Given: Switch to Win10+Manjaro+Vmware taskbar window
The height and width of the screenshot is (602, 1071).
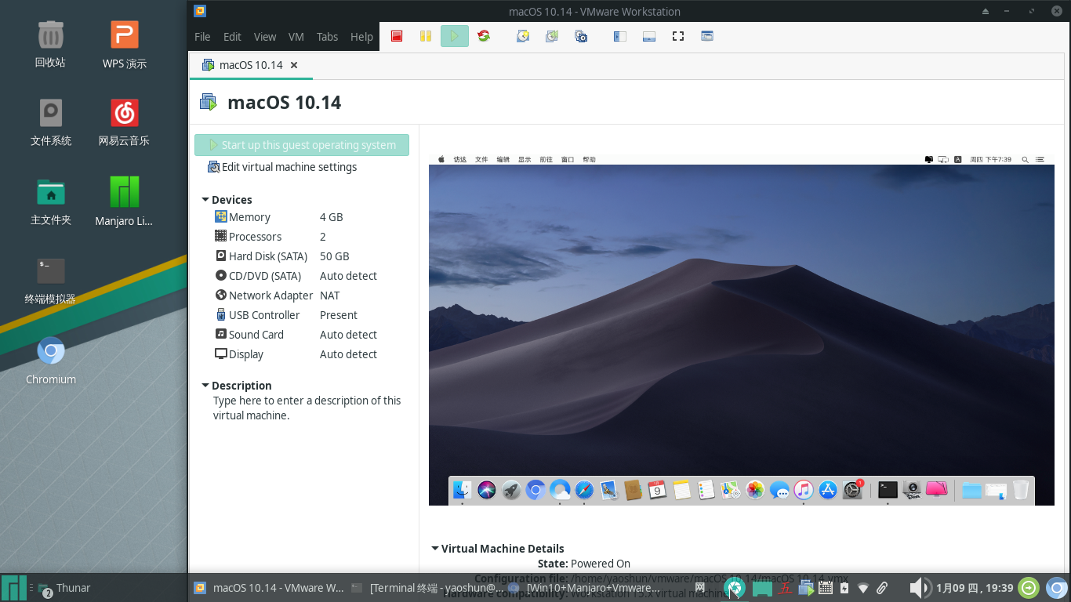Looking at the screenshot, I should [584, 588].
